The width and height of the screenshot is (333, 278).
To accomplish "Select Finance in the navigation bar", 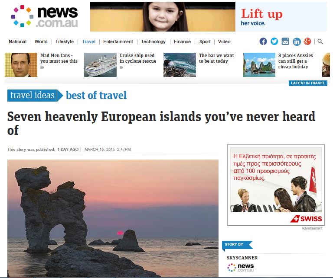I will [x=182, y=42].
